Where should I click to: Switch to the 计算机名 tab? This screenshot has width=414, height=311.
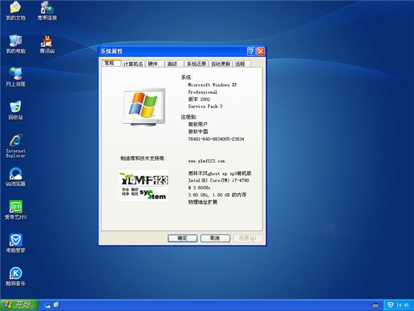[x=133, y=64]
